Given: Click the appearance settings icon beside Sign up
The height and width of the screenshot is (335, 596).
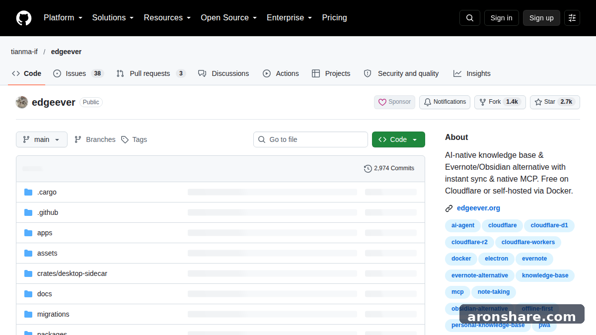Looking at the screenshot, I should [572, 18].
